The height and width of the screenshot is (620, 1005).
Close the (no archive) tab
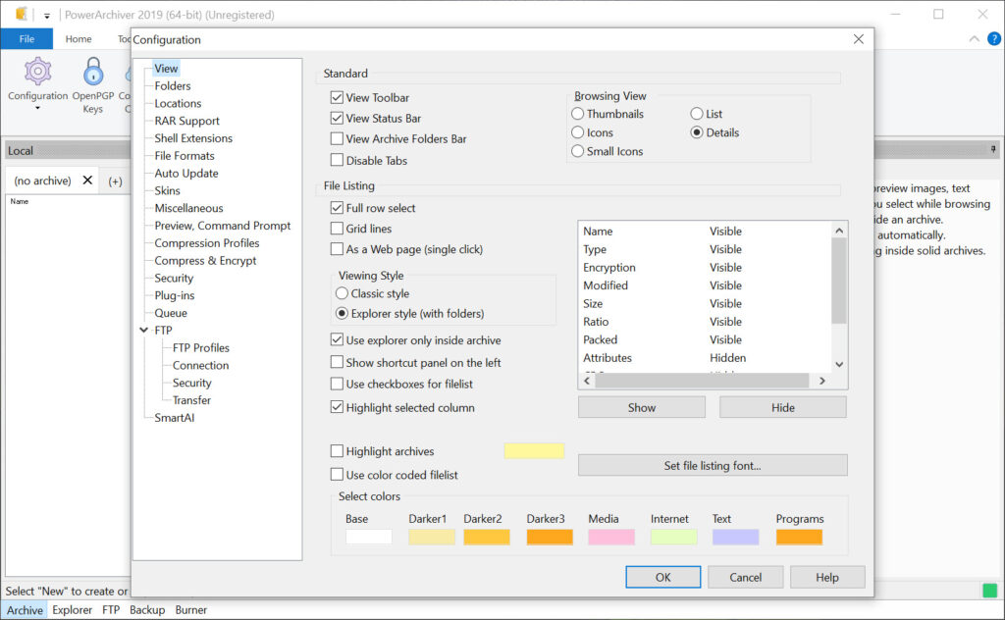point(87,180)
